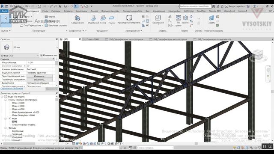
Task: Select the text tool A in quick access toolbar
Action: coord(60,6)
